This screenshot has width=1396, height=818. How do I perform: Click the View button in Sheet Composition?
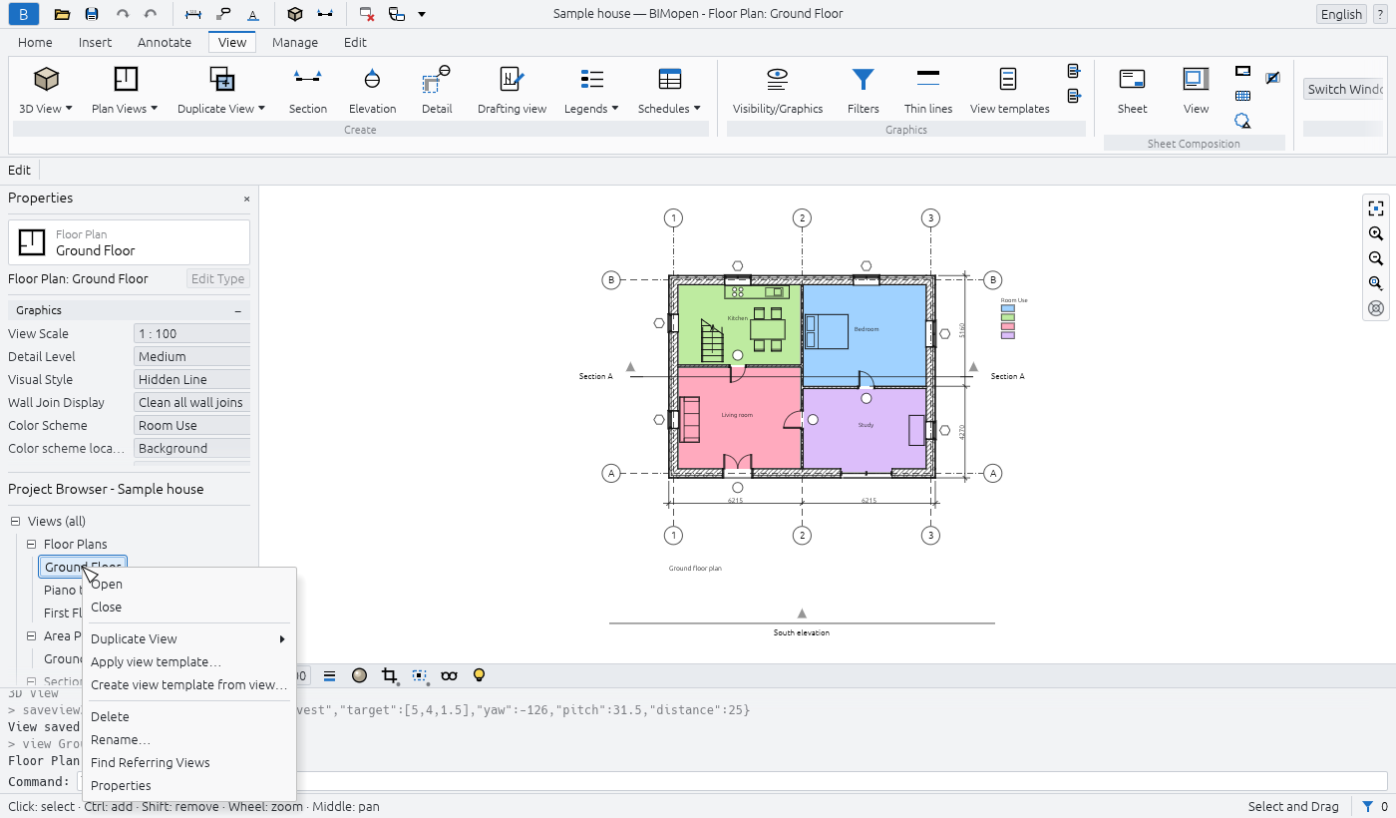tap(1196, 91)
